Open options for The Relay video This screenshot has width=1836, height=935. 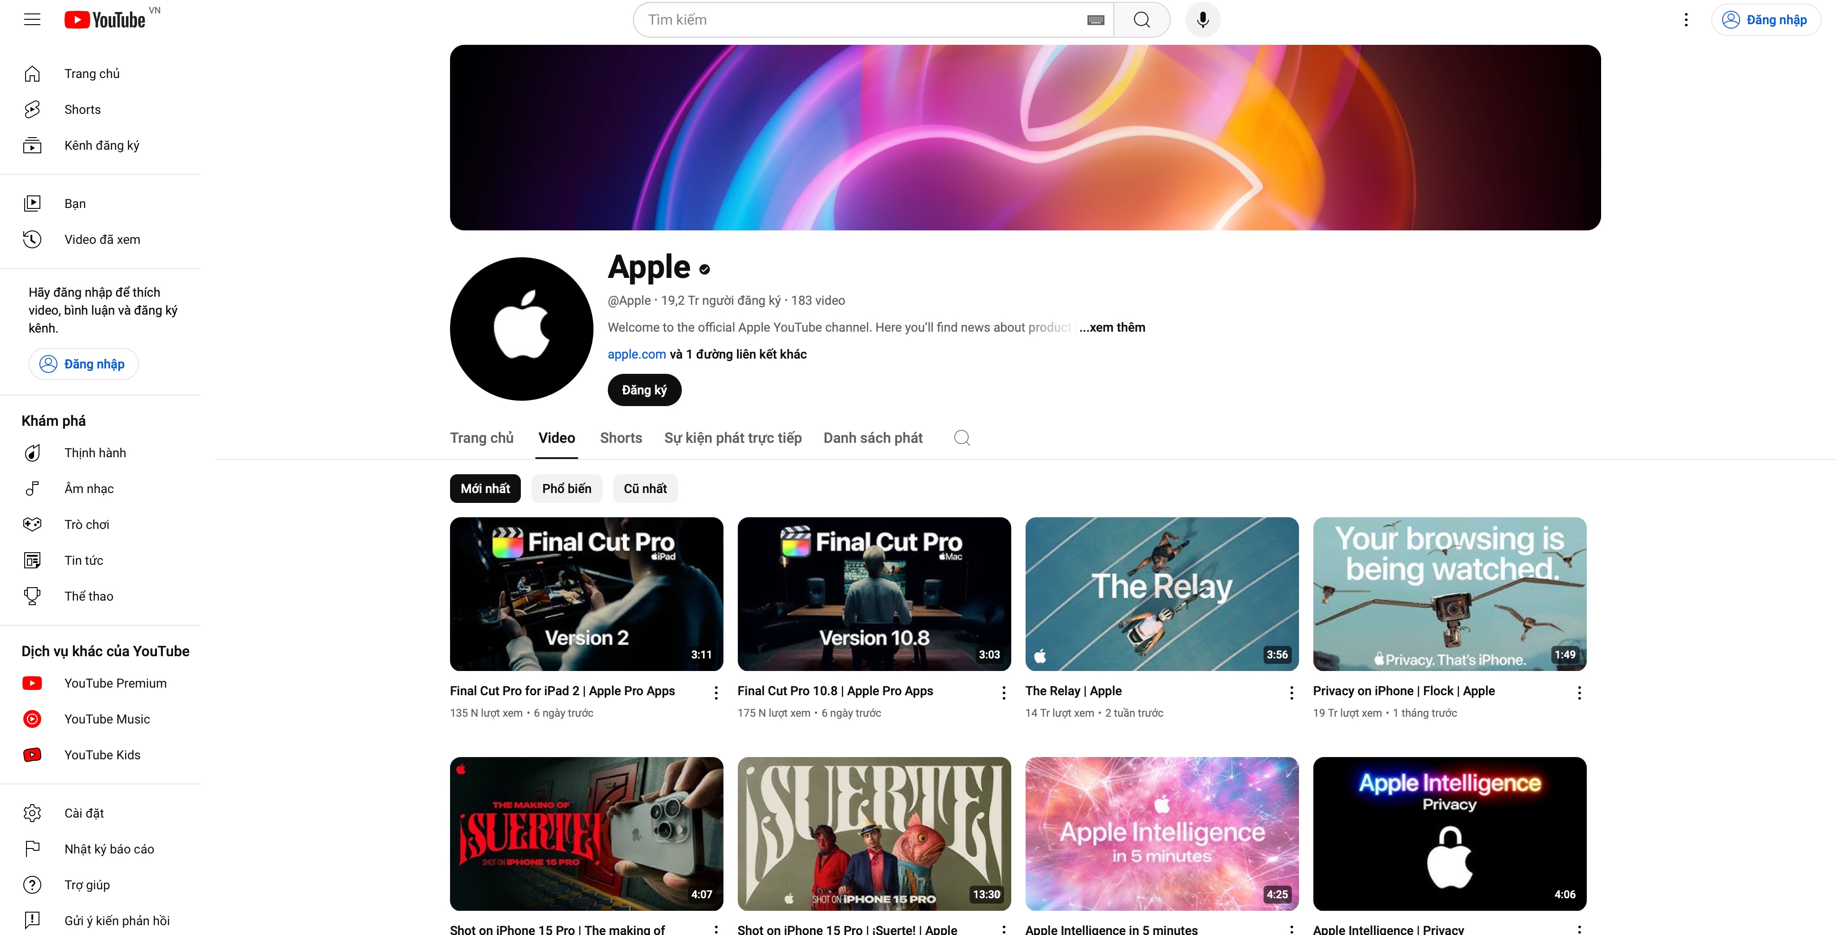point(1291,693)
